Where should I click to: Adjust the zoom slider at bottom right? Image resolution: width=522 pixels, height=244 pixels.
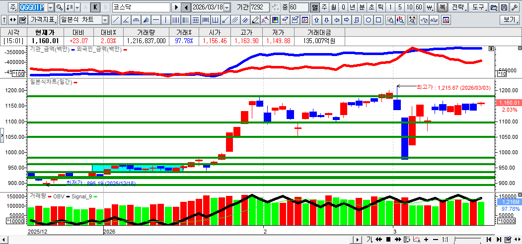pyautogui.click(x=468, y=240)
